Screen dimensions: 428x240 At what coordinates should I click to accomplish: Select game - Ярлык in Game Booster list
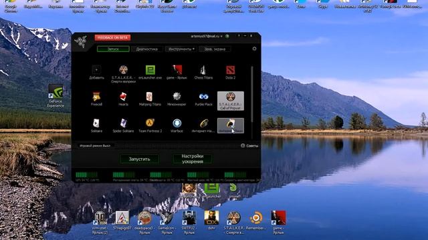[177, 73]
